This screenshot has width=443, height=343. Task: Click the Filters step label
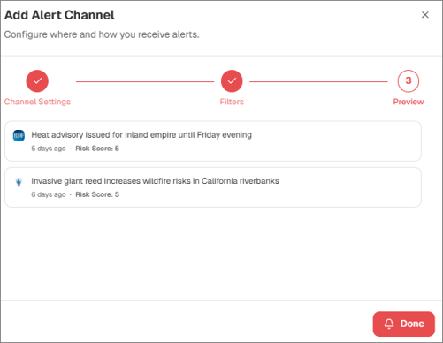[x=232, y=102]
